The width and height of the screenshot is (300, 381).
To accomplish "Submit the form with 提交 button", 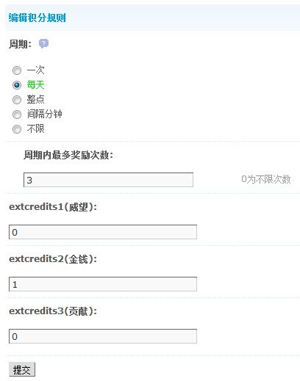I will click(x=22, y=369).
